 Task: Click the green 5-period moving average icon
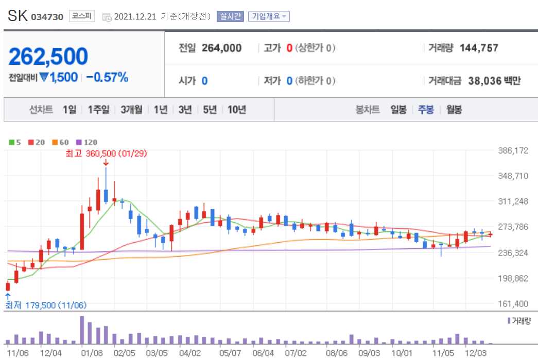11,142
